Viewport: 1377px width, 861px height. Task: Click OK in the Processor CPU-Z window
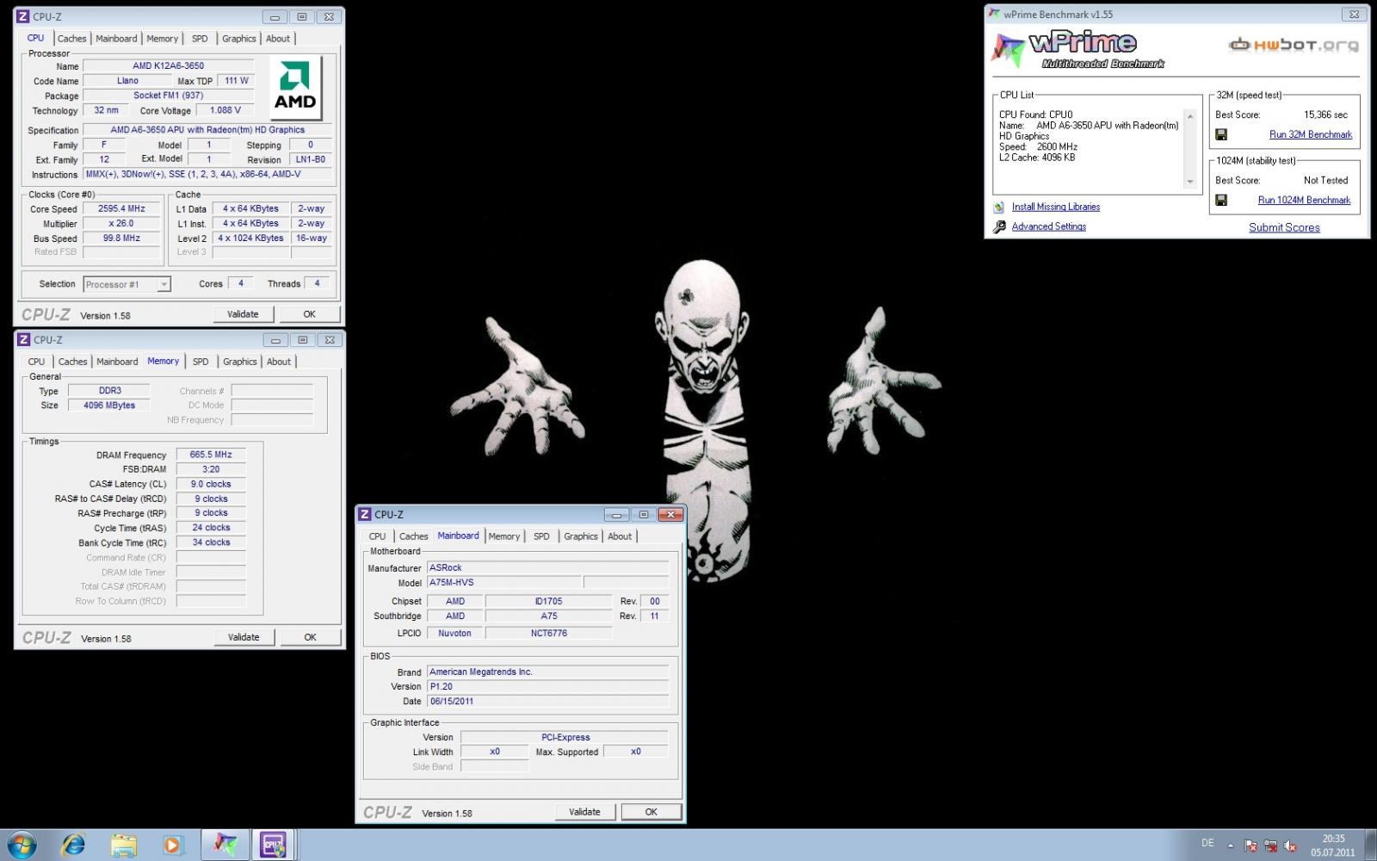(309, 314)
